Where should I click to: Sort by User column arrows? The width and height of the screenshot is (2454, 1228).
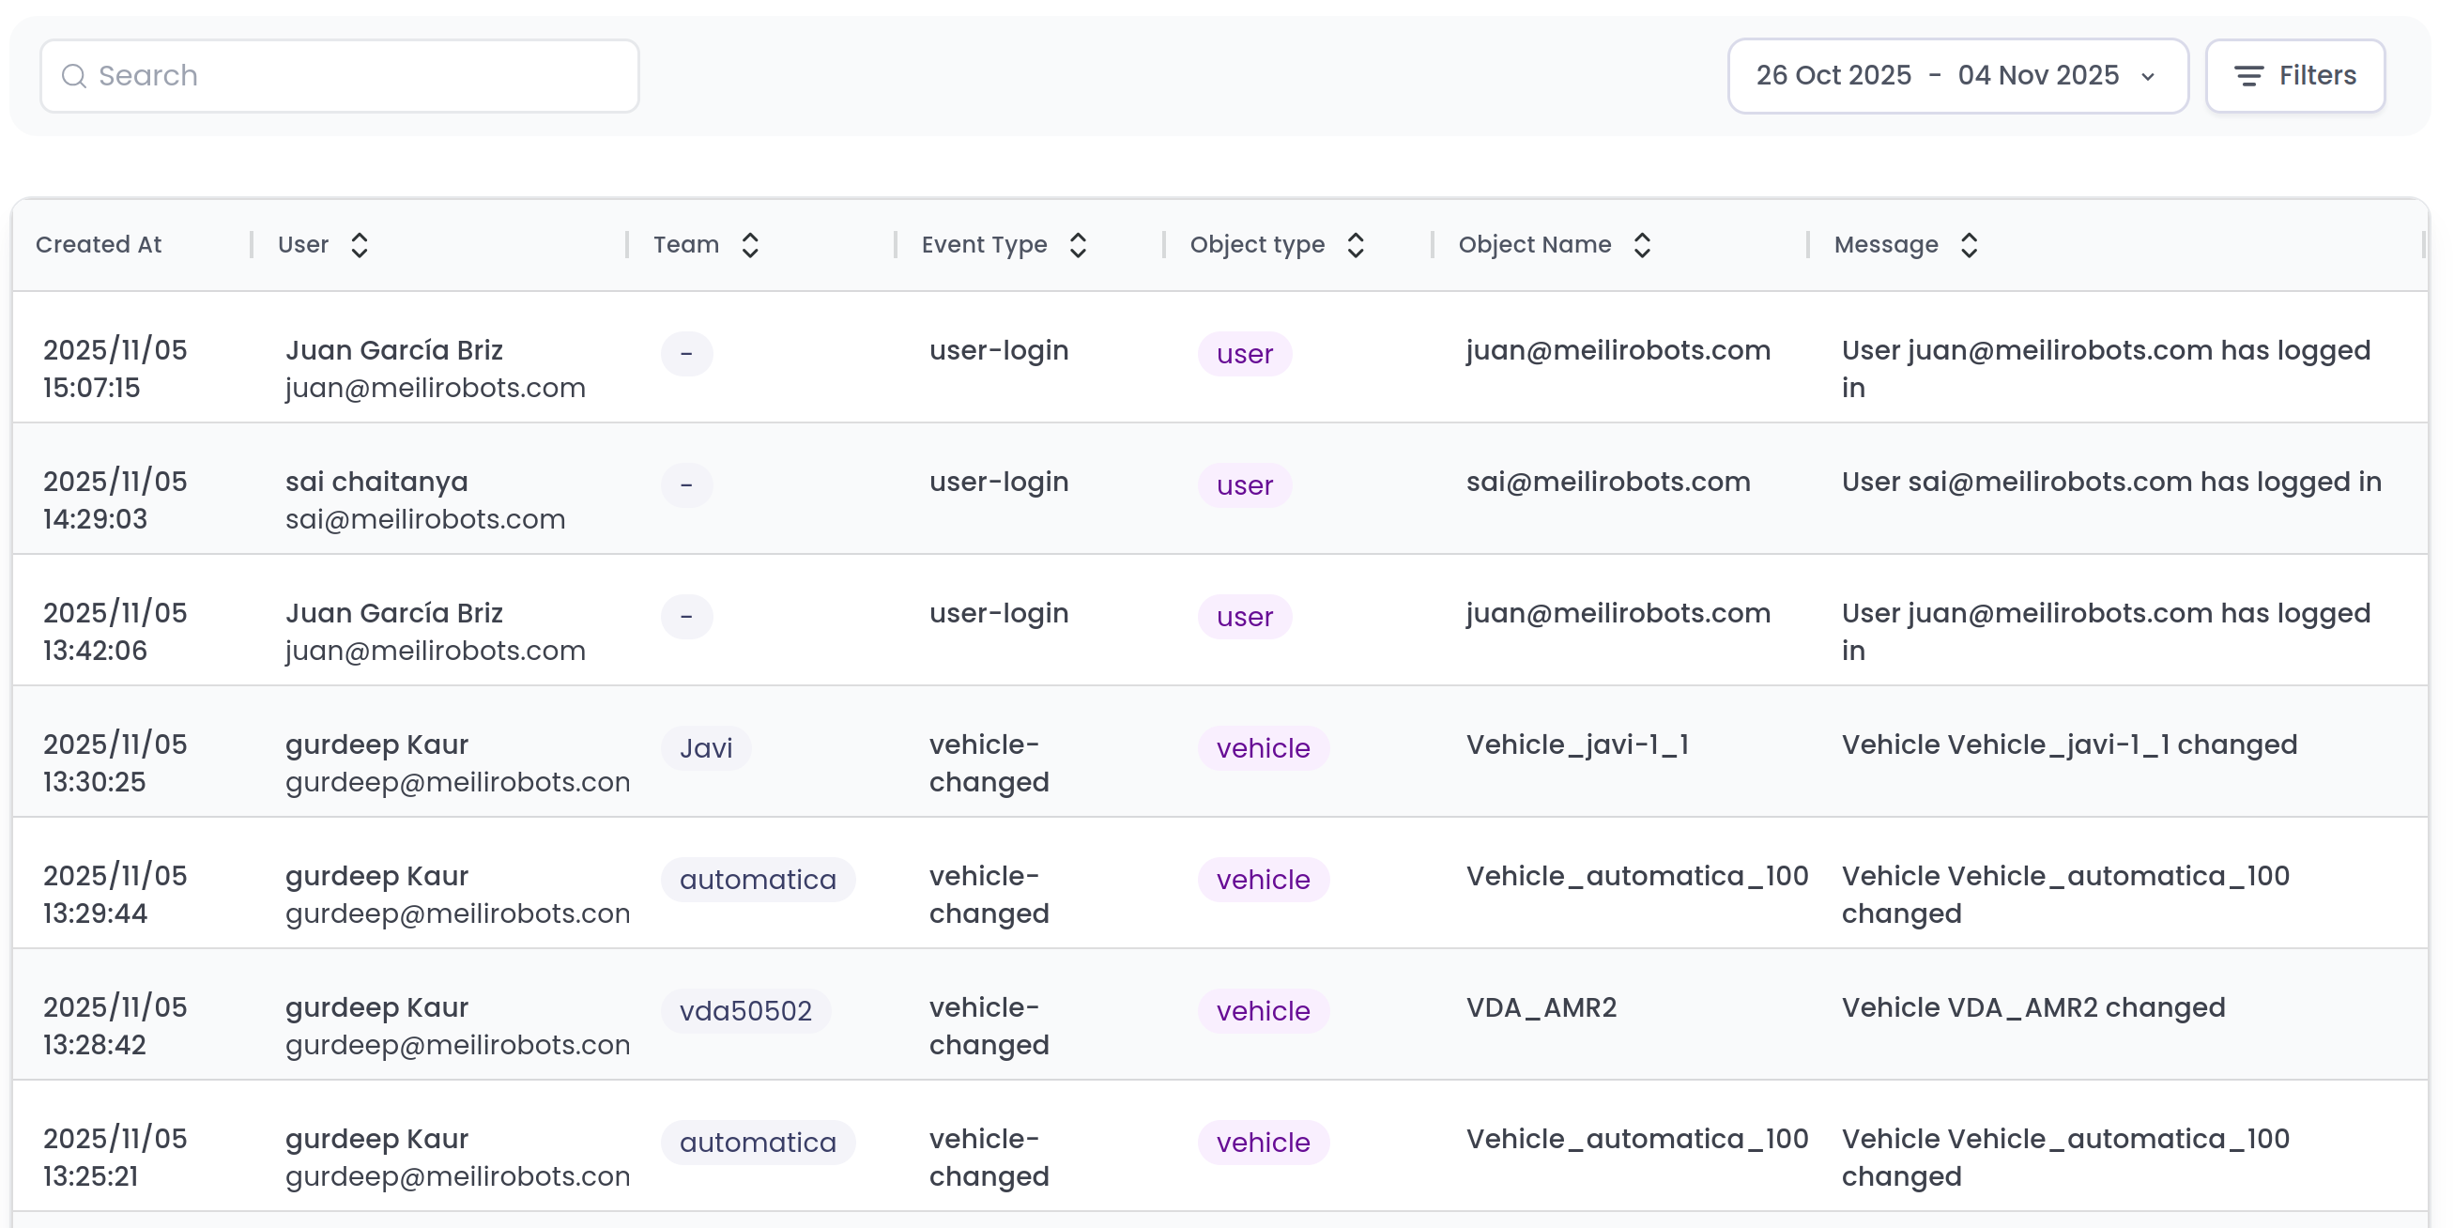click(x=360, y=245)
